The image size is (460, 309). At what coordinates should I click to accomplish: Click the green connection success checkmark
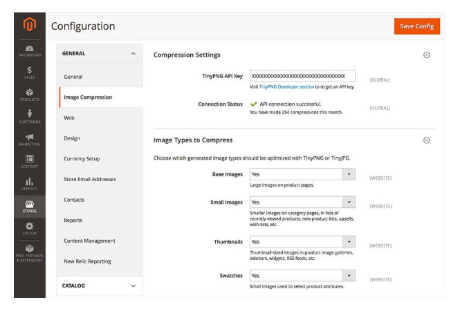click(253, 104)
